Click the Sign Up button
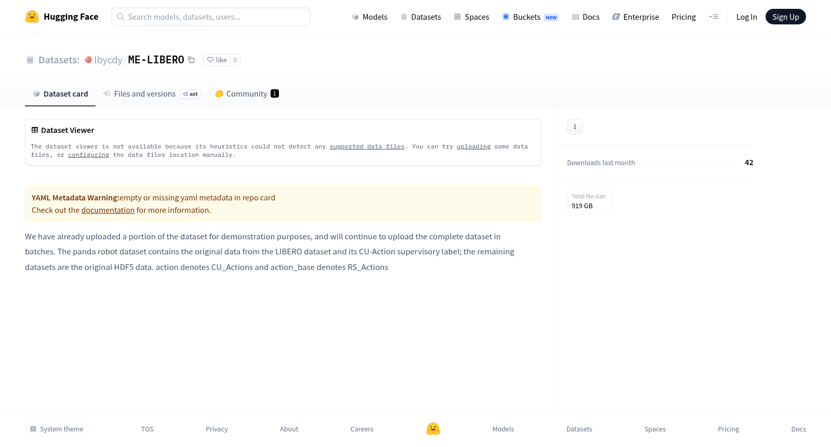This screenshot has height=447, width=831. coord(785,17)
